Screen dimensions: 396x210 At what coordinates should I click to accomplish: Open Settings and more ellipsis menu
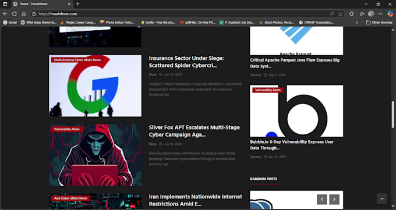tap(380, 14)
